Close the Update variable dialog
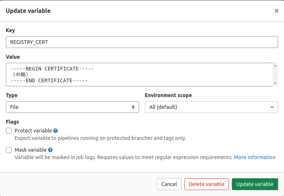This screenshot has width=284, height=196. (x=276, y=11)
